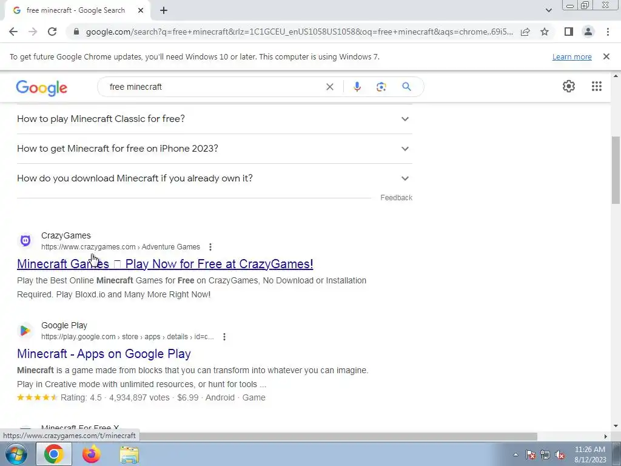Expand Minecraft free on iPhone 2023 question
Viewport: 621px width, 466px height.
click(x=214, y=149)
